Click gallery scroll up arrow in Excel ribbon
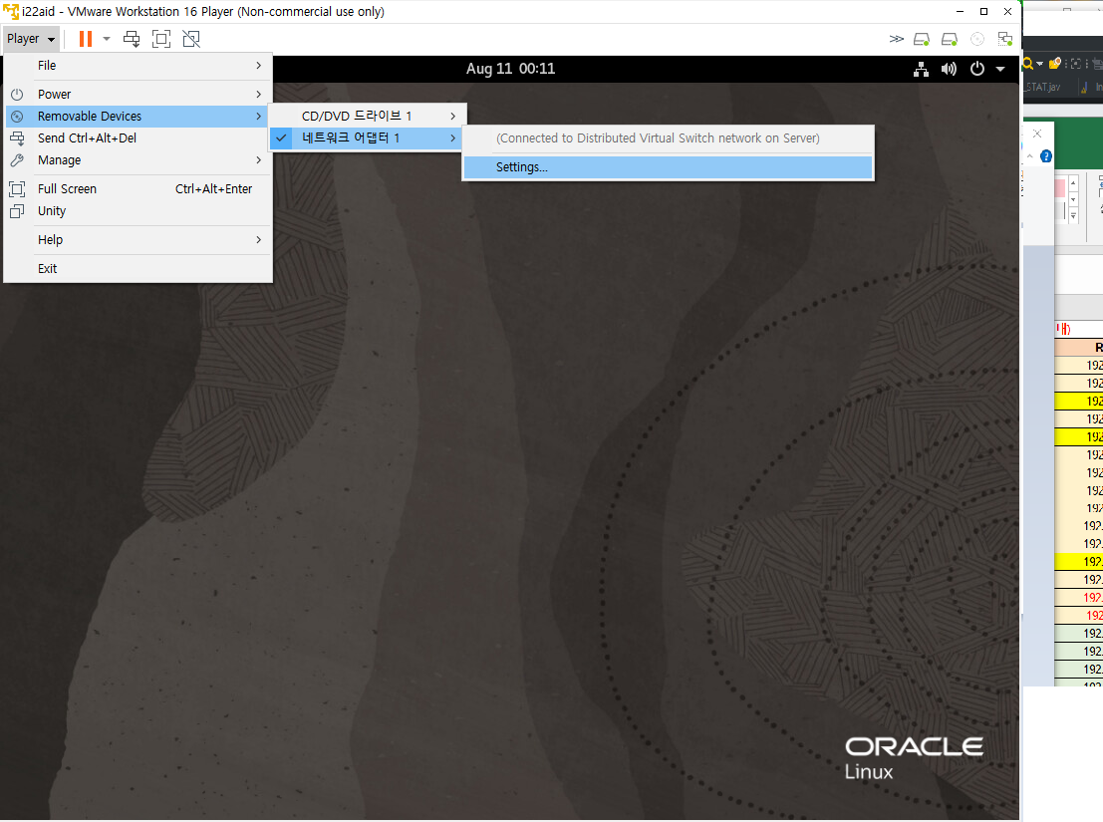 1073,184
